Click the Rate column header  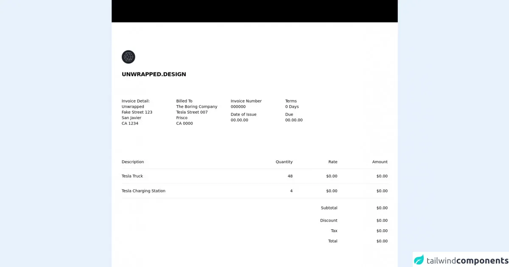(333, 162)
